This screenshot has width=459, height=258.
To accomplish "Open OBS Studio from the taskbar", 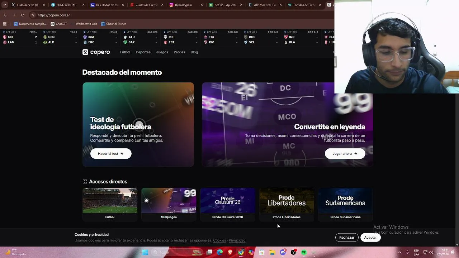I will pyautogui.click(x=293, y=252).
